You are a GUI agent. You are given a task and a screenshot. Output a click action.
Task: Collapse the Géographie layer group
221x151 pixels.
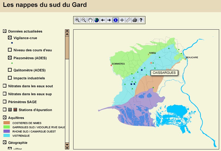point(5,143)
